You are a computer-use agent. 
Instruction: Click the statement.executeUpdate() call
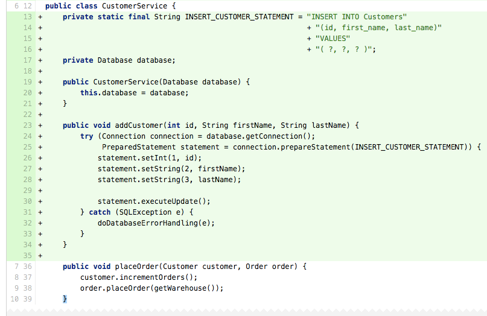click(154, 201)
